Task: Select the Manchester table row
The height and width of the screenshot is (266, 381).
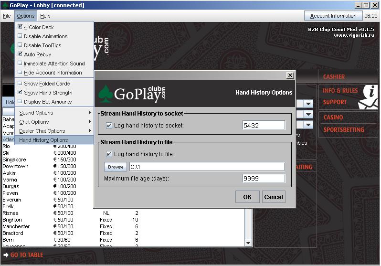Action: (124, 226)
